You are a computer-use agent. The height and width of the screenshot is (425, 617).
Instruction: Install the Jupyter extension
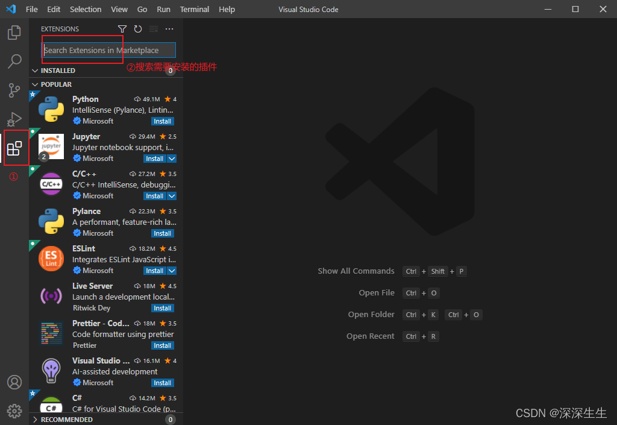(x=155, y=159)
